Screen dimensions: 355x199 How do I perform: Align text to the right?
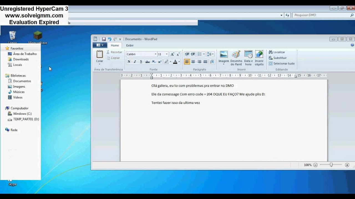click(199, 62)
